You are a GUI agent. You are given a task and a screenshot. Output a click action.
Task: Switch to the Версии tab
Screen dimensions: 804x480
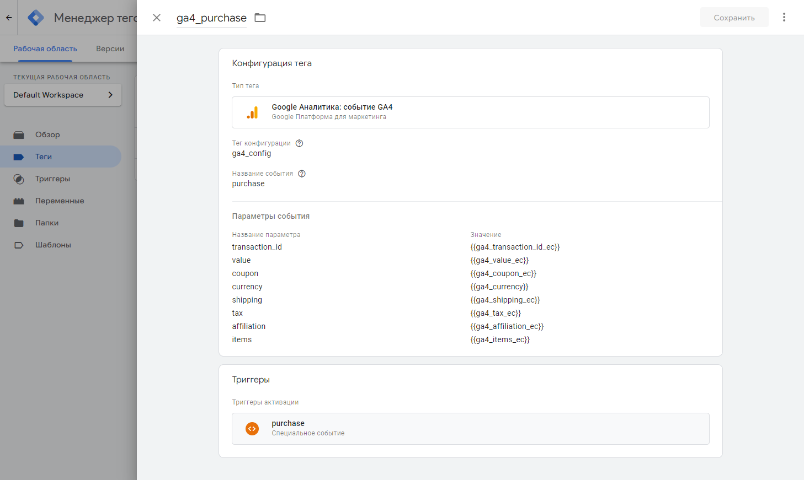point(110,48)
